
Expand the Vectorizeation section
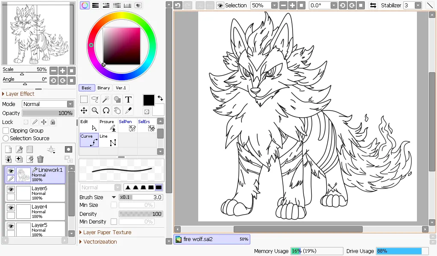coord(98,242)
